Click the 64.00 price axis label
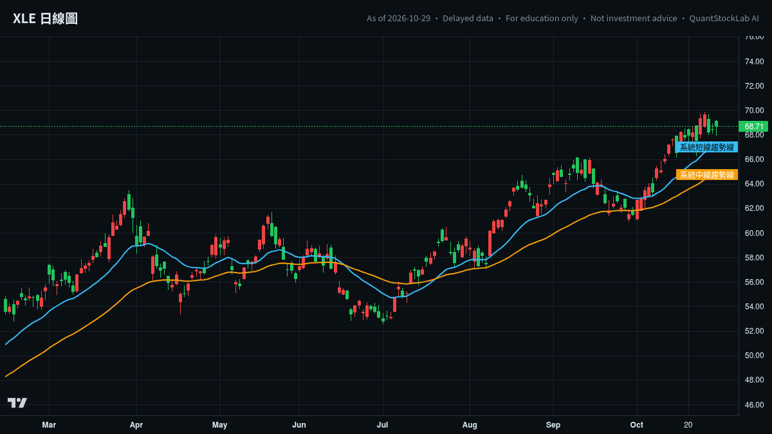 pyautogui.click(x=754, y=184)
